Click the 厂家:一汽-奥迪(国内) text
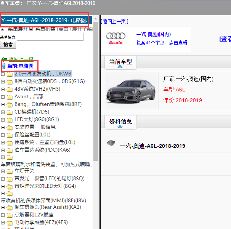 pos(188,79)
